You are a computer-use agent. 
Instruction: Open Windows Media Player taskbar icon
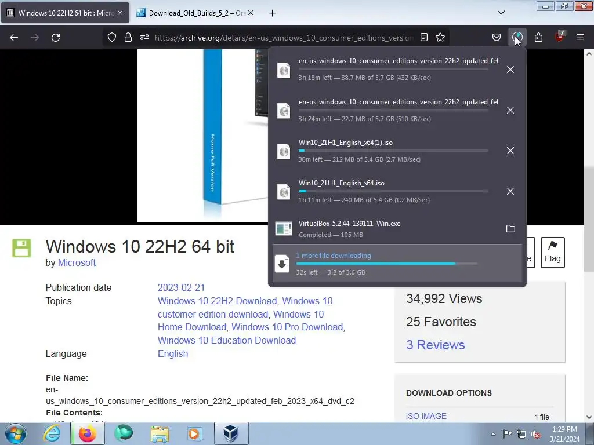point(195,433)
